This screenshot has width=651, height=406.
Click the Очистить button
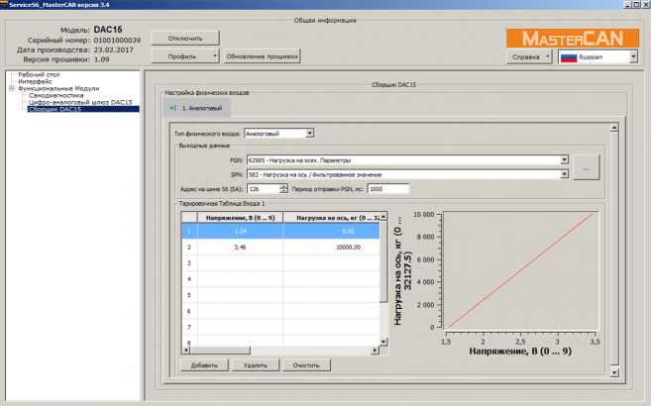point(306,365)
